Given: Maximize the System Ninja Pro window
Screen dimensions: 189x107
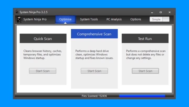Looking at the screenshot, I should pos(161,12).
